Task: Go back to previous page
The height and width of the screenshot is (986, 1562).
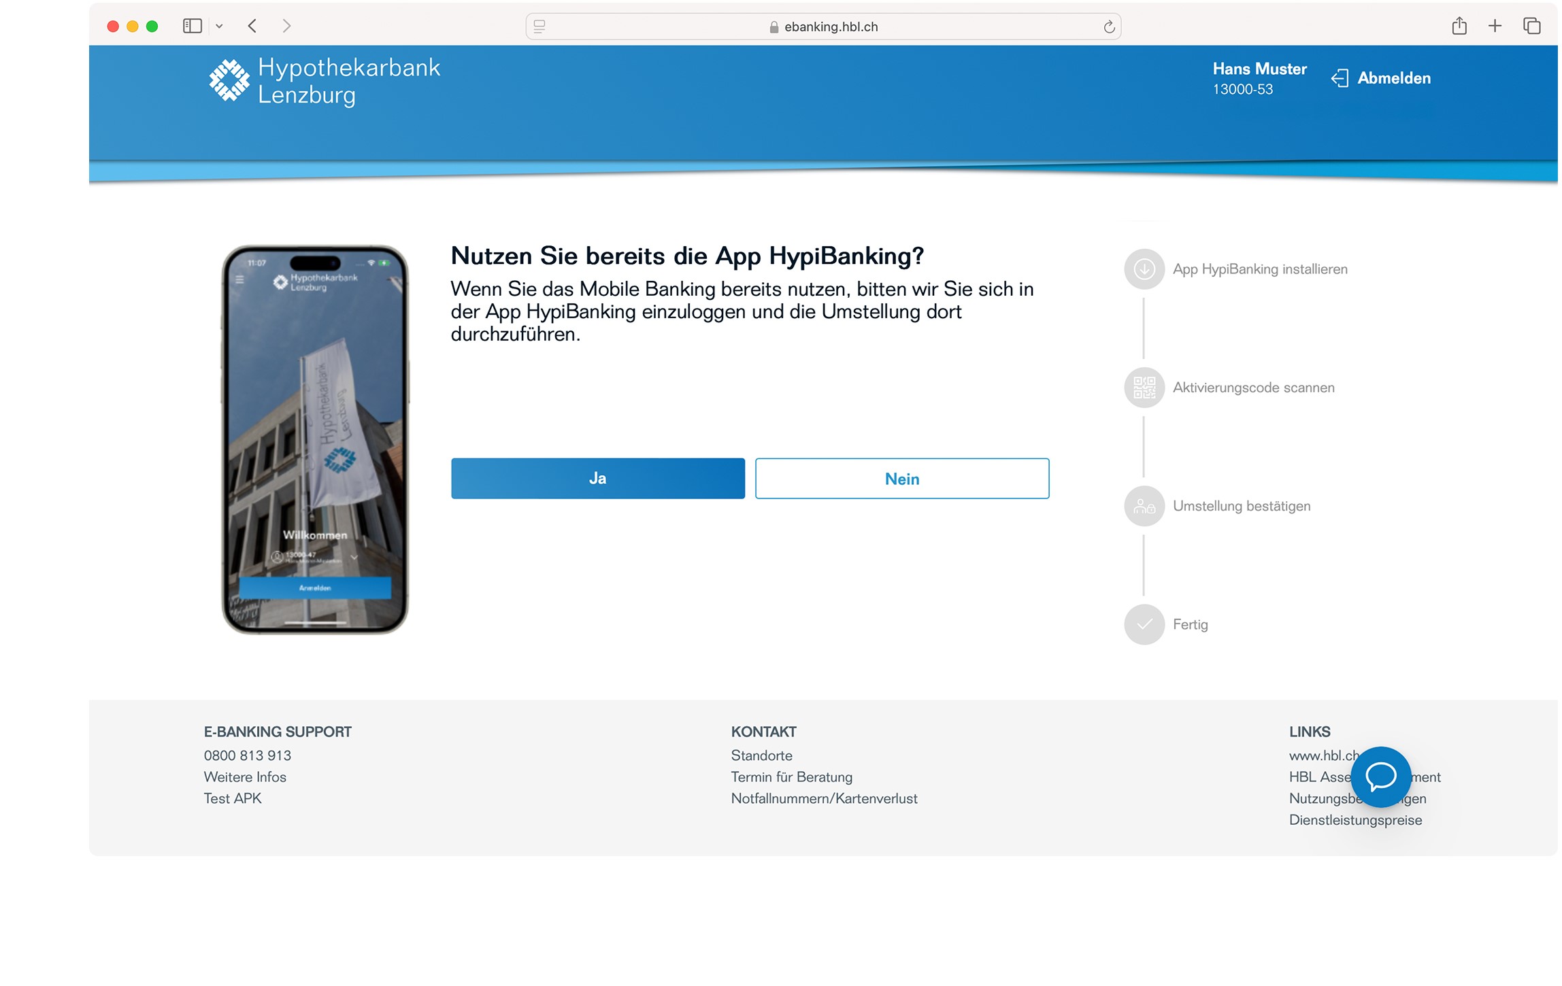Action: pos(252,26)
